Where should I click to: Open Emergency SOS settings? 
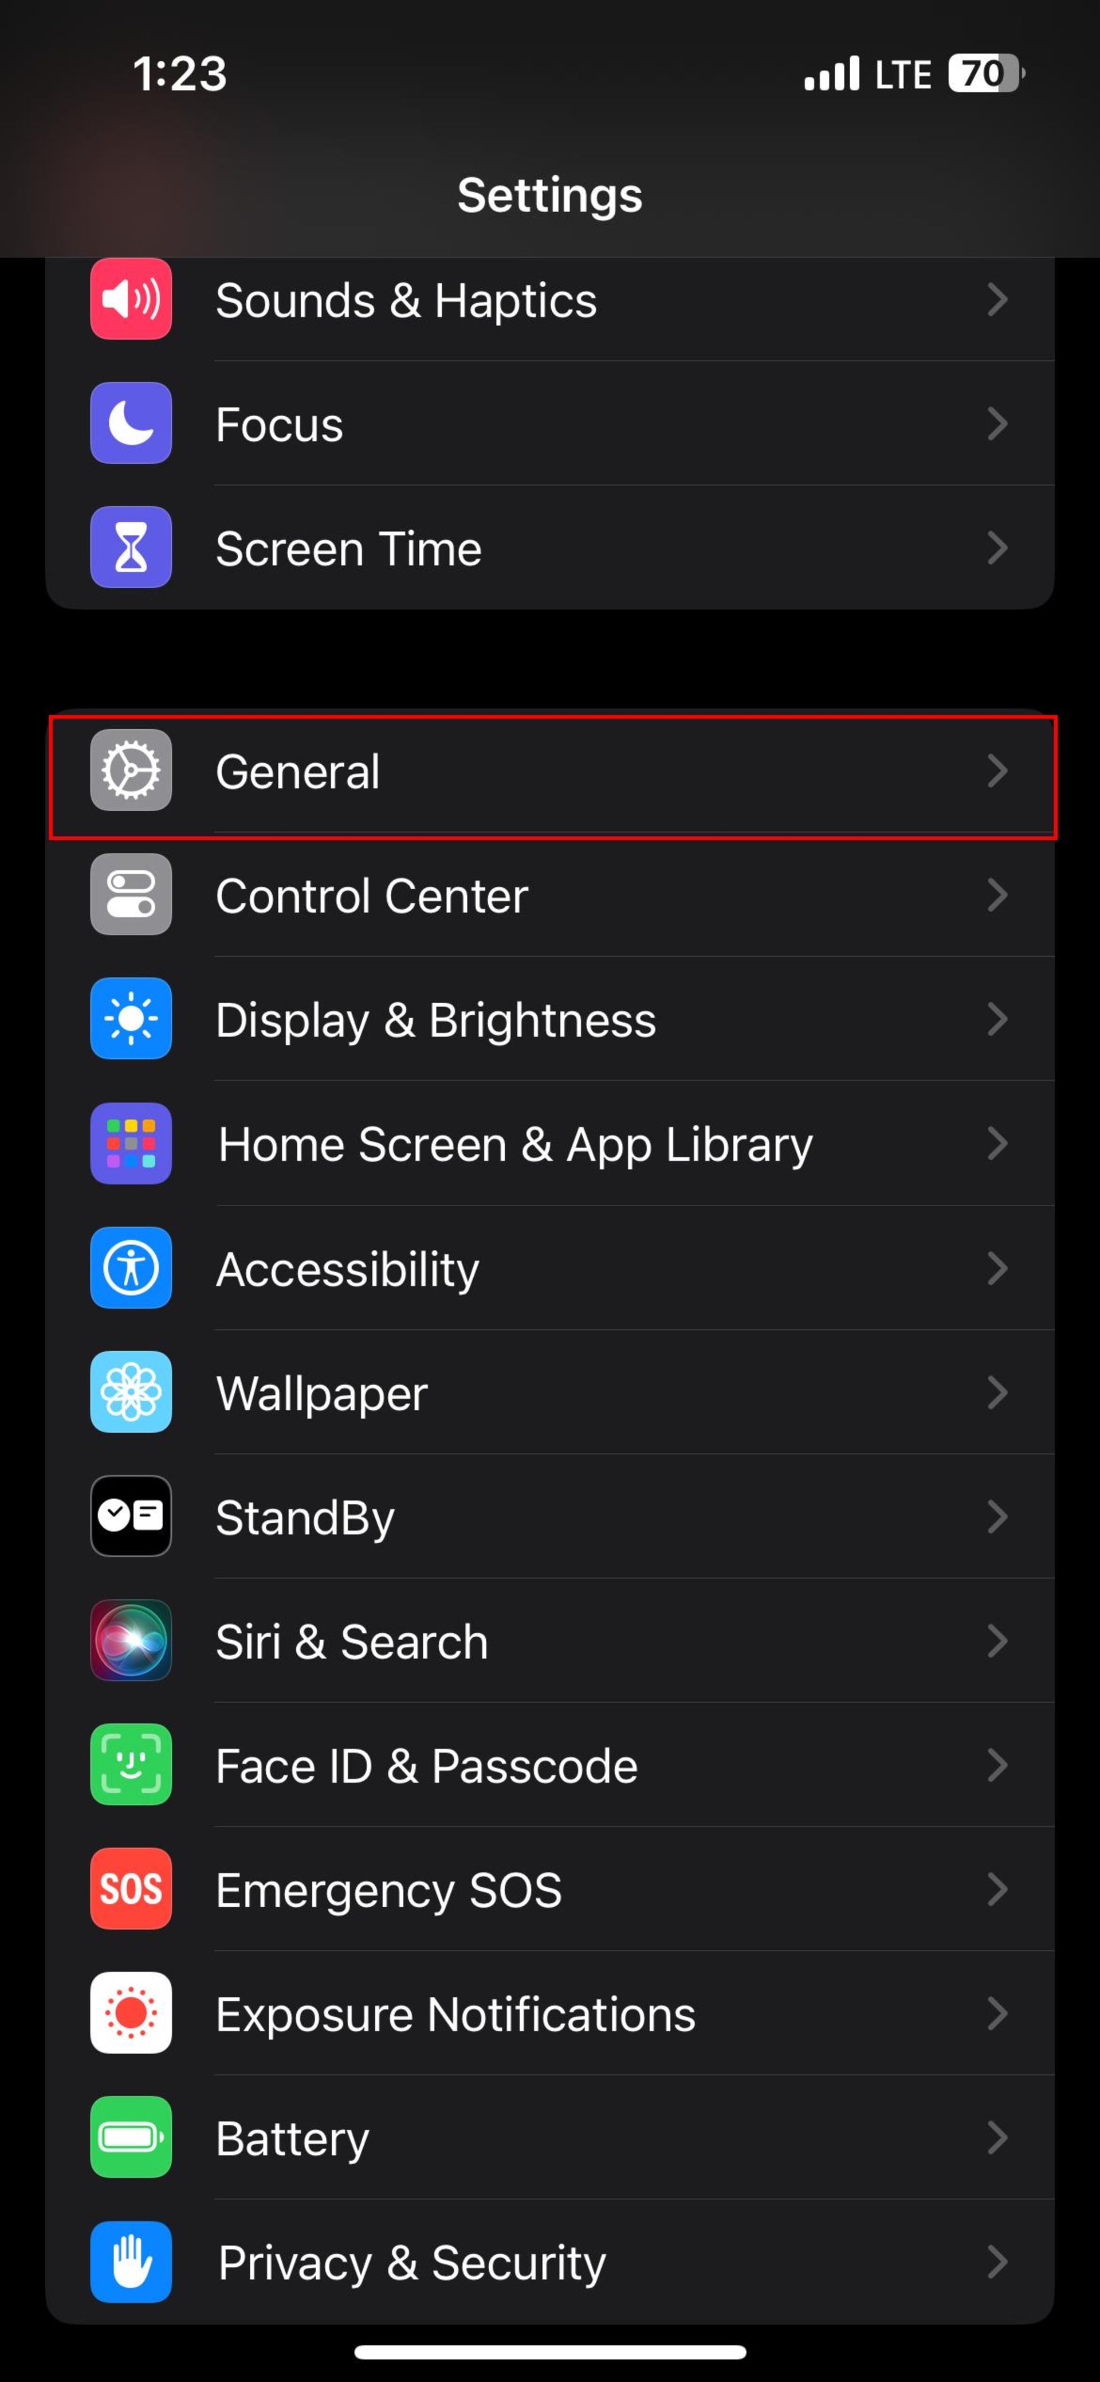(549, 1888)
